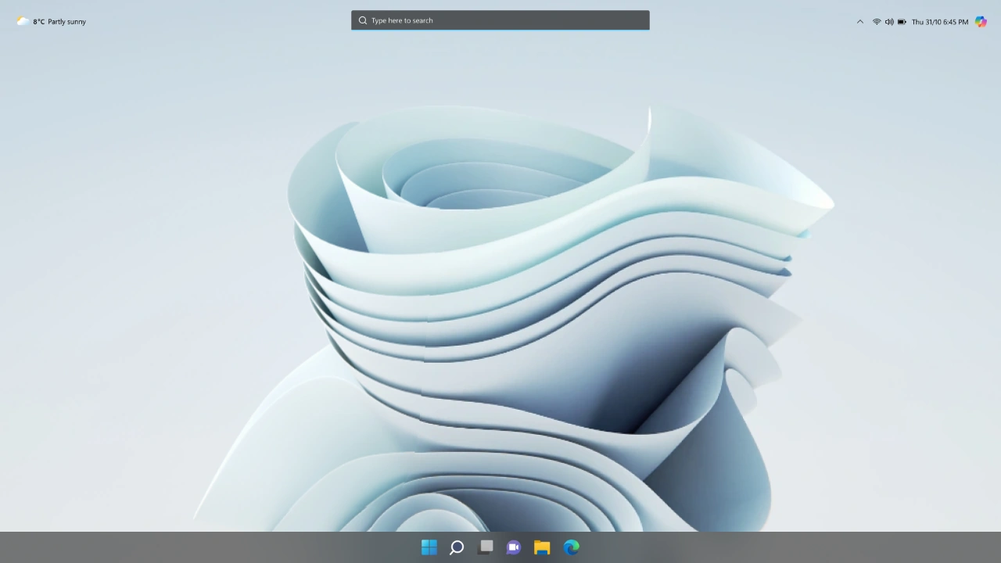Open taskbar Search magnifier
Viewport: 1001px width, 563px height.
coord(457,547)
